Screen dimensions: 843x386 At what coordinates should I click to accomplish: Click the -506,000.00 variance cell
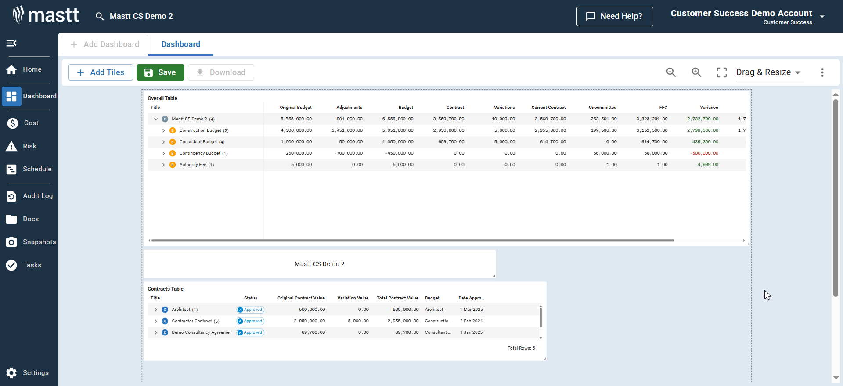pos(704,153)
